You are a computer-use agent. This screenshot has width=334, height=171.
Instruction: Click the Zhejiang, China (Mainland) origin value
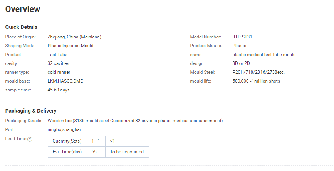click(74, 37)
